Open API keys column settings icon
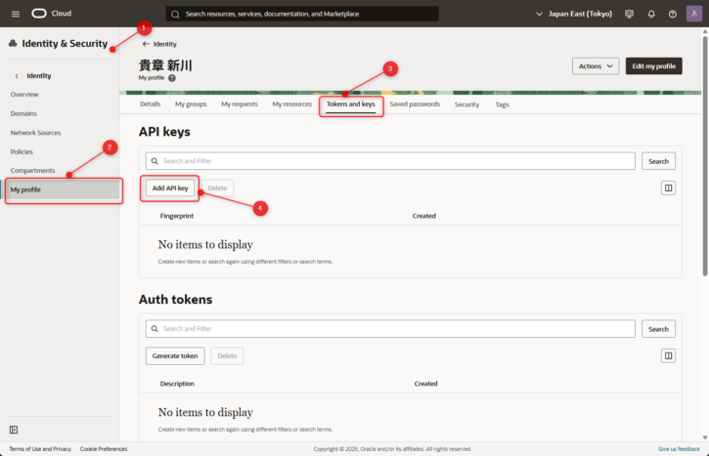Viewport: 709px width, 456px height. 668,187
